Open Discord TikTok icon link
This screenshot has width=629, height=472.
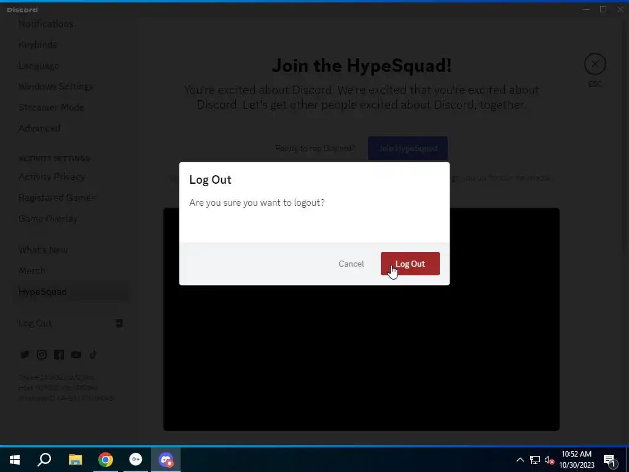coord(93,355)
